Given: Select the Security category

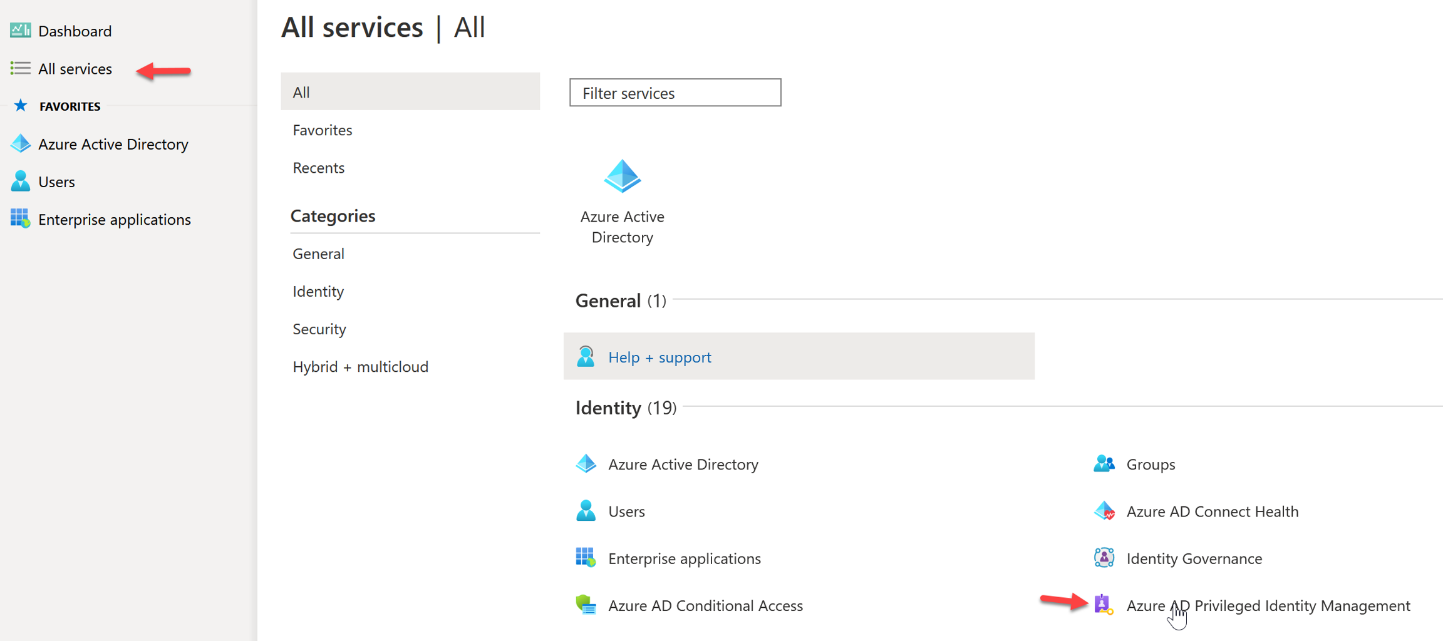Looking at the screenshot, I should click(x=319, y=329).
